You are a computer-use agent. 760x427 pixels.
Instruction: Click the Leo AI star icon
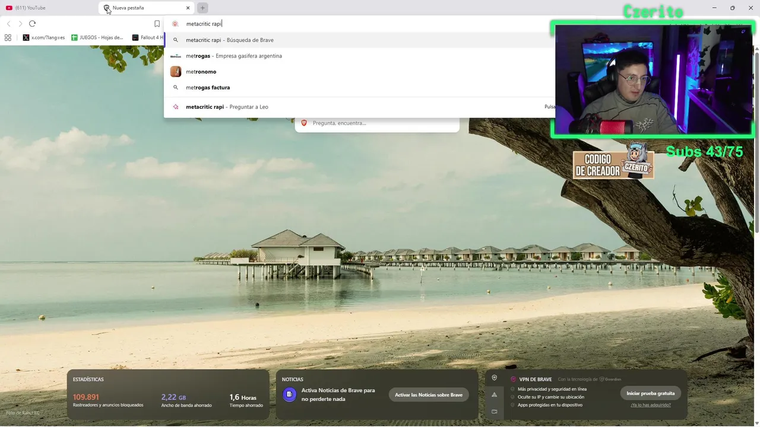coord(176,107)
